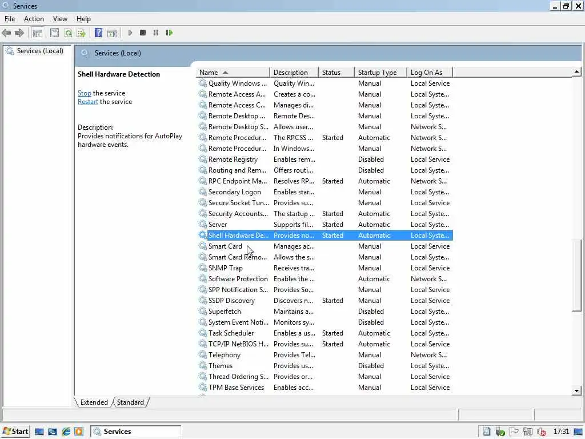Screen dimensions: 585x439
Task: Sort by the Log On As column header
Action: [x=430, y=73]
